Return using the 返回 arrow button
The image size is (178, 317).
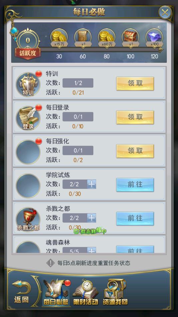[x=21, y=292]
